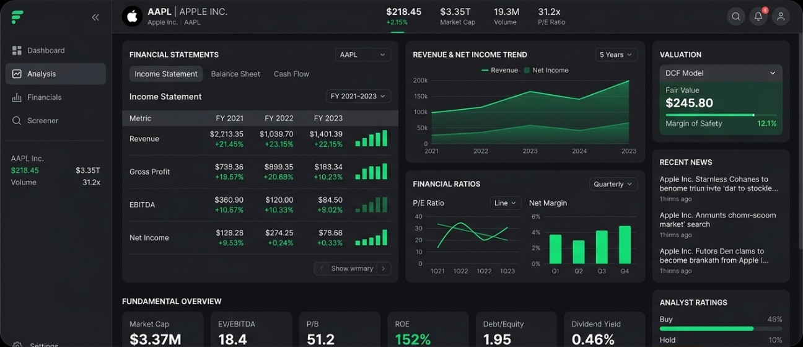Switch to the Balance Sheet tab
803x347 pixels.
235,74
